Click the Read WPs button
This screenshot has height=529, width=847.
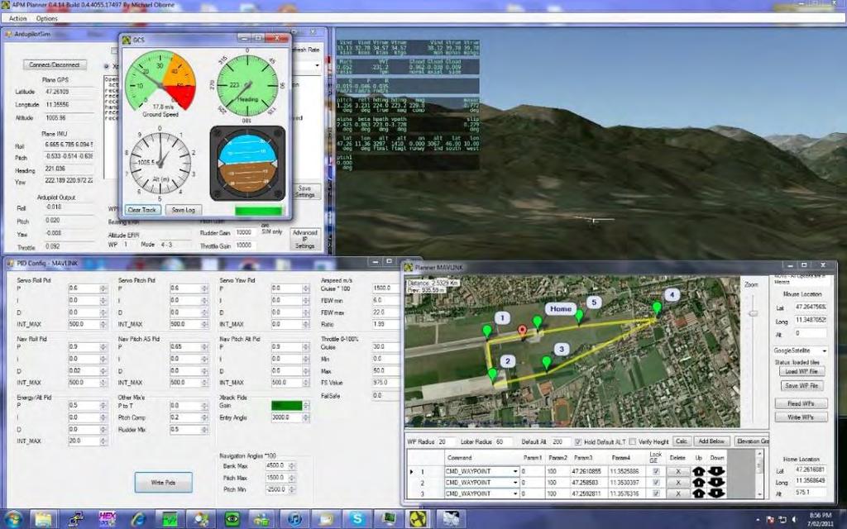click(801, 403)
